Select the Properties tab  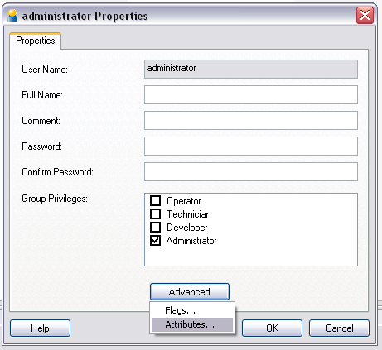pos(36,41)
